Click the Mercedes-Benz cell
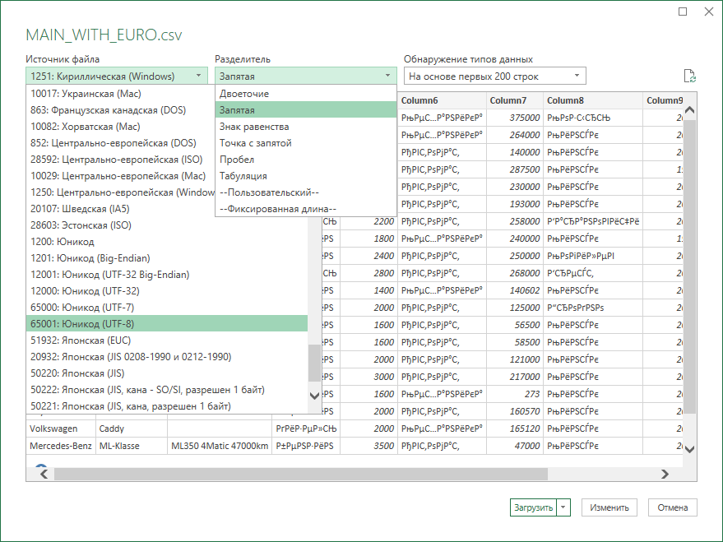This screenshot has width=723, height=542. [x=61, y=446]
